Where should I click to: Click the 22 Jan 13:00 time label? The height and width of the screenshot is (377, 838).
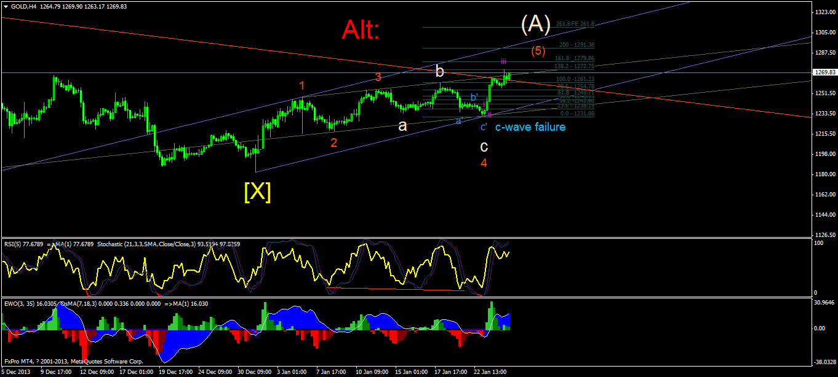490,372
